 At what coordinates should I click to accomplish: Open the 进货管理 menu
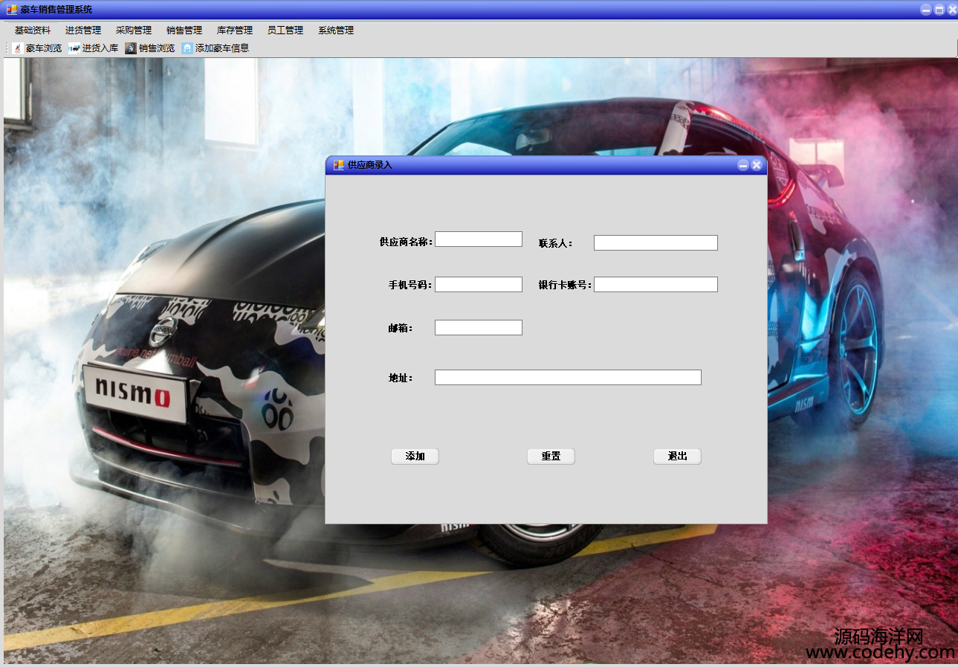tap(83, 30)
